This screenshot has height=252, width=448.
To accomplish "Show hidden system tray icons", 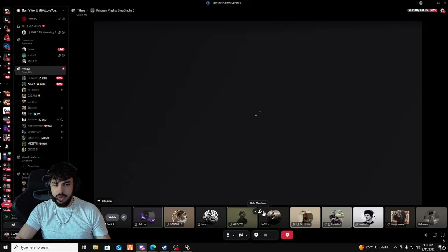I will pyautogui.click(x=395, y=247).
